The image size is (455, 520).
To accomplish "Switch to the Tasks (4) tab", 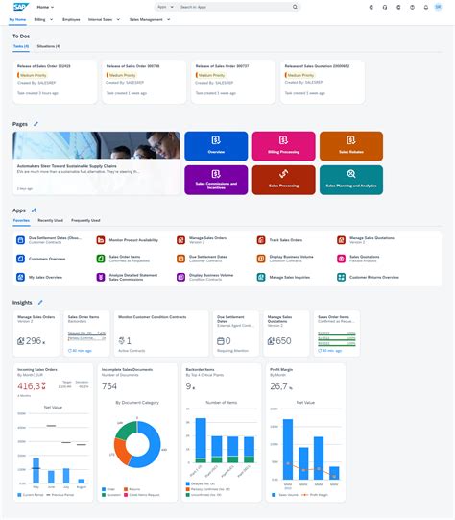I will click(21, 46).
